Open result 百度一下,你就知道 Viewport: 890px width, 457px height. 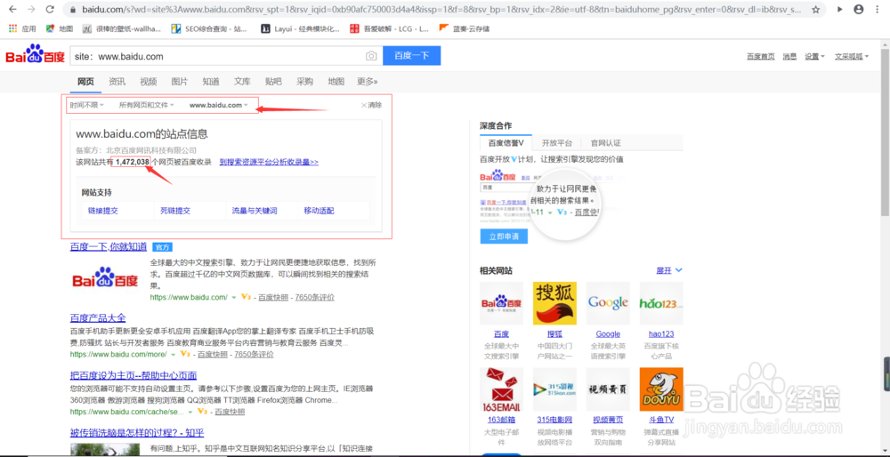coord(109,246)
